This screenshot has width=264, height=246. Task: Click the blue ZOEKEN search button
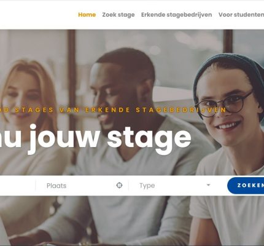point(246,186)
